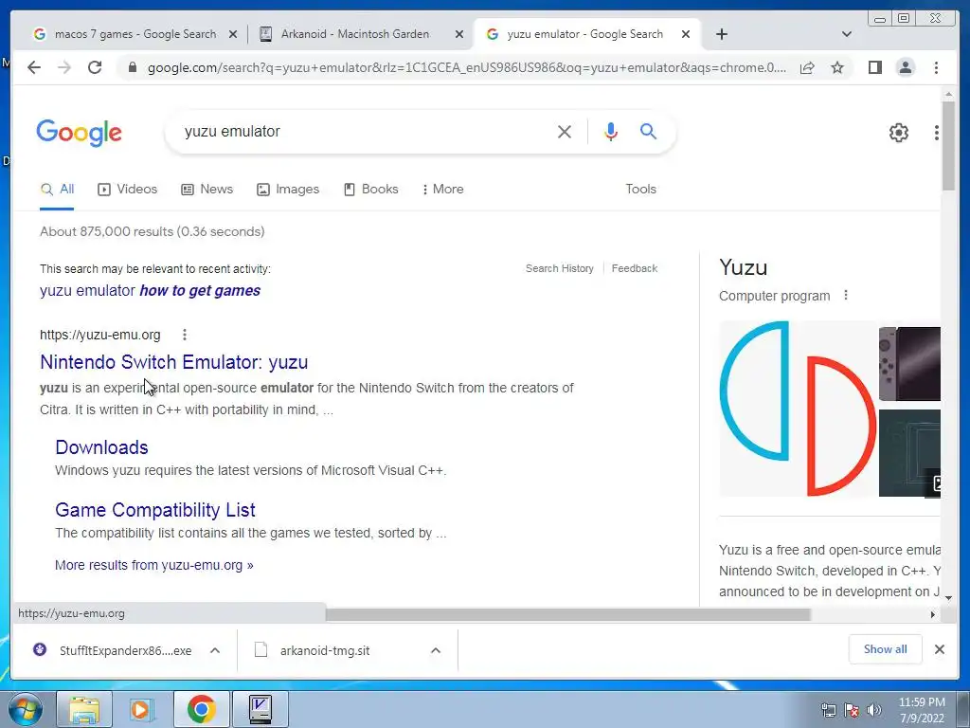Click the network tray icon
Viewport: 970px width, 728px height.
click(828, 710)
